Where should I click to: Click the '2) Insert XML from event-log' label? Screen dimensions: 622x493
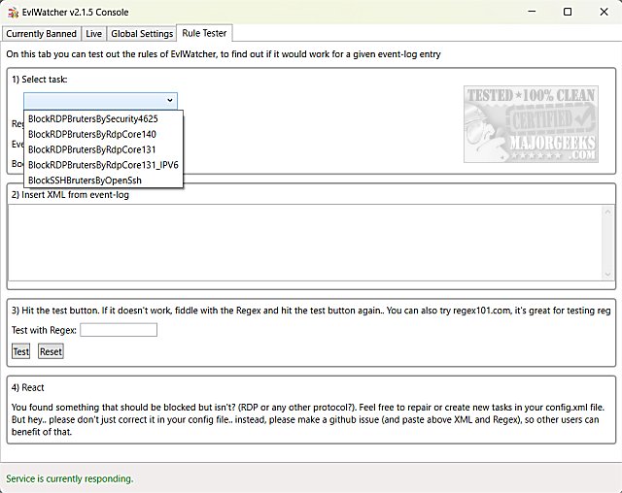click(x=70, y=195)
